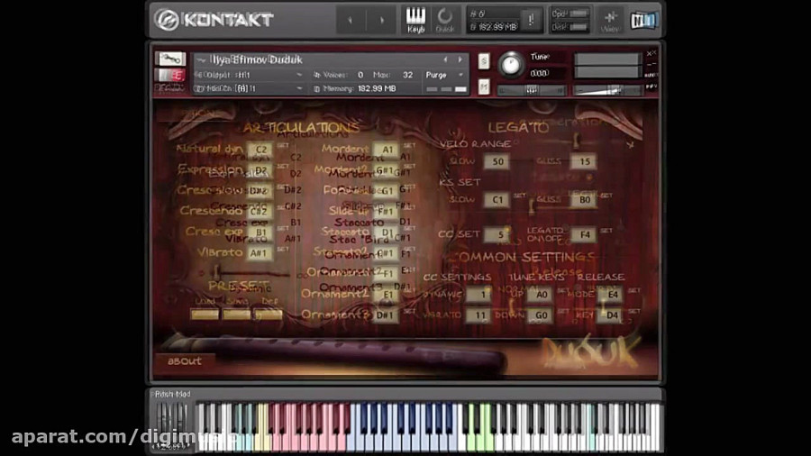Click SET next to Vibrato A#1
811x456 pixels.
(283, 250)
